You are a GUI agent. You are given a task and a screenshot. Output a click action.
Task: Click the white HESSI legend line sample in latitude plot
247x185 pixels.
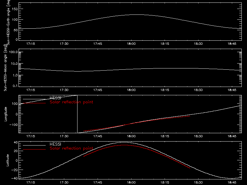point(34,145)
